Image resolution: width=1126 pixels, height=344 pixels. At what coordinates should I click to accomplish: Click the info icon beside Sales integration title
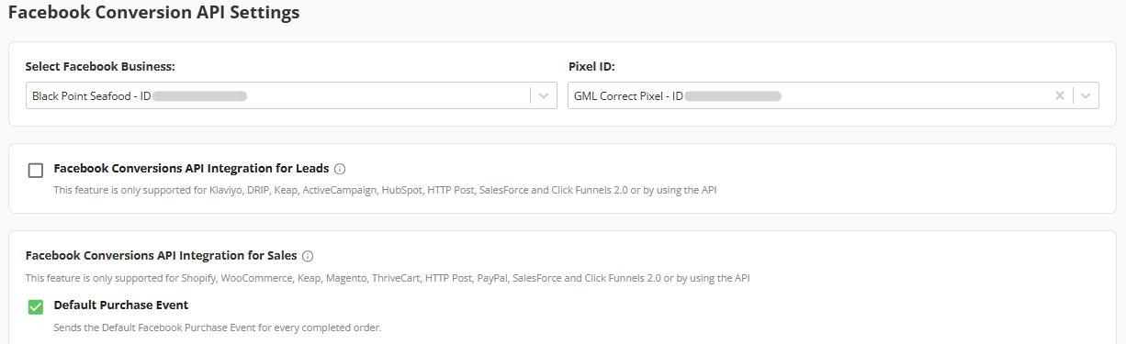click(308, 256)
